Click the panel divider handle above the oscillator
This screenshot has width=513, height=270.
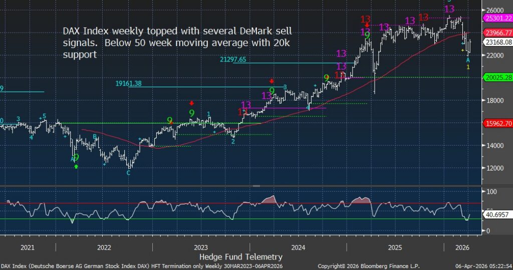256,185
